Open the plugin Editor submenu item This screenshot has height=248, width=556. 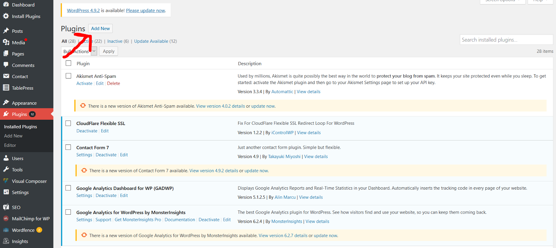coord(10,145)
